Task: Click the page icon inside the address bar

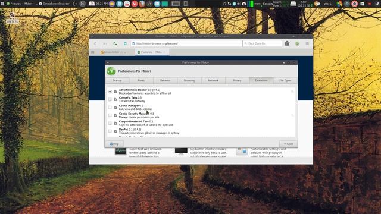Action: tap(133, 43)
